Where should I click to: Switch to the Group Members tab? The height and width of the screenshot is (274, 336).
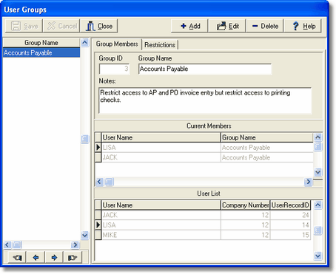(117, 44)
